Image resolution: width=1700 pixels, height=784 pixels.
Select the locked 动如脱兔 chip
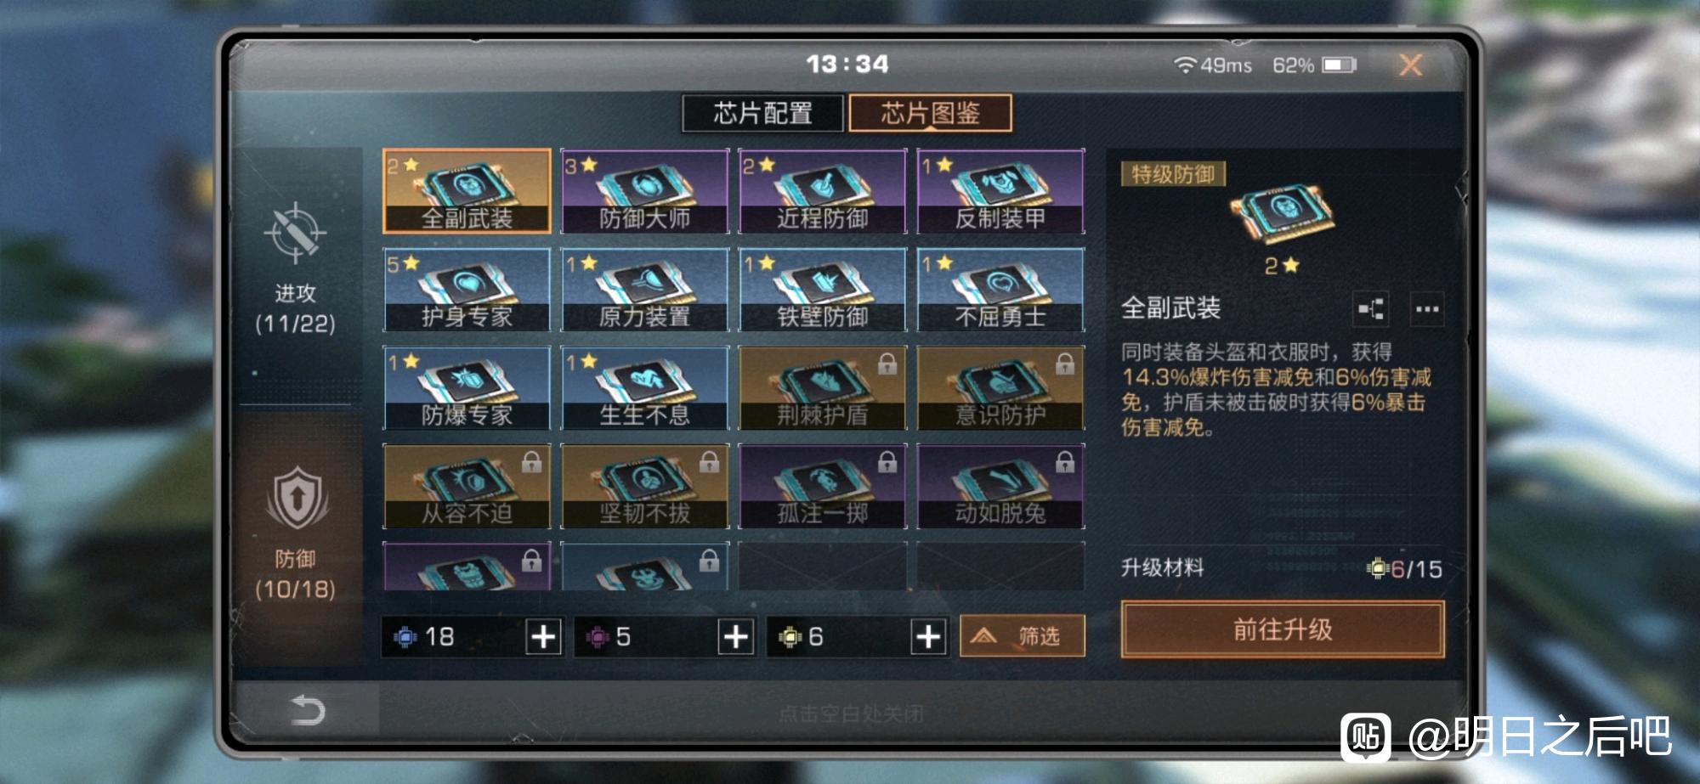(1000, 486)
